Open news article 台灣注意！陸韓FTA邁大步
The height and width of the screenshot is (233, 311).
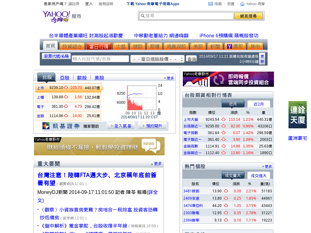click(97, 179)
